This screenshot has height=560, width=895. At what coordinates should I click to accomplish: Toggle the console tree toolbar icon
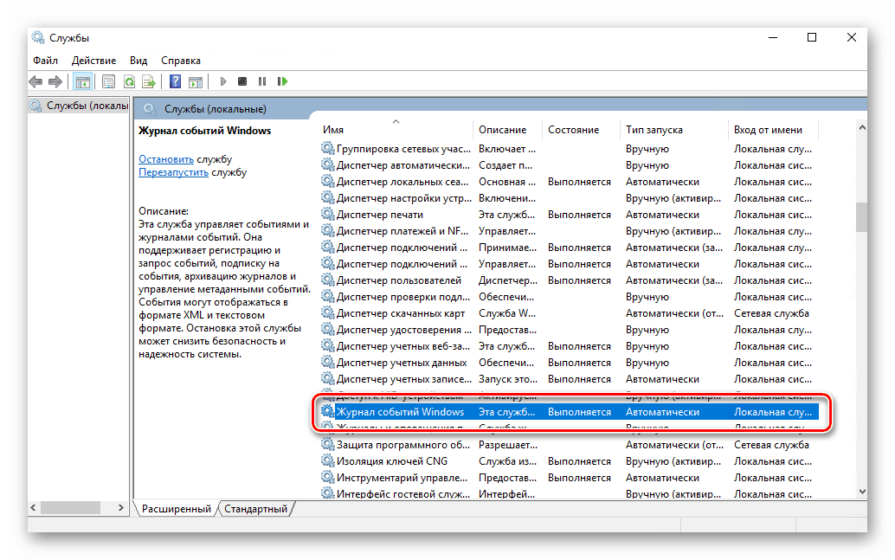coord(83,81)
